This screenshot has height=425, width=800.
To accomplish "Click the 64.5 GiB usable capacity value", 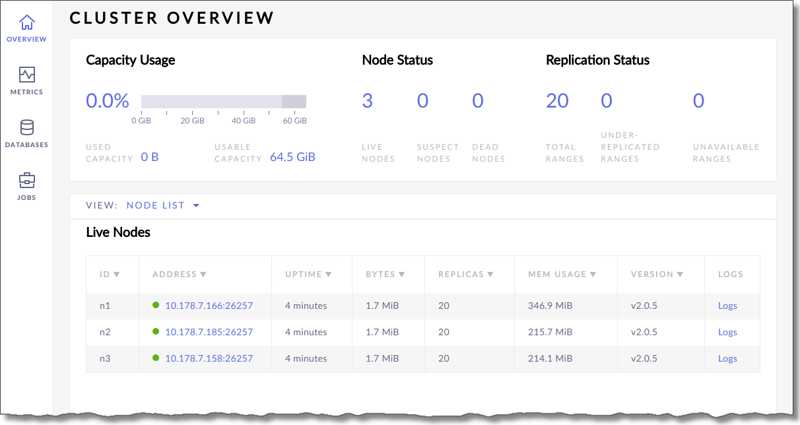I will (x=292, y=157).
